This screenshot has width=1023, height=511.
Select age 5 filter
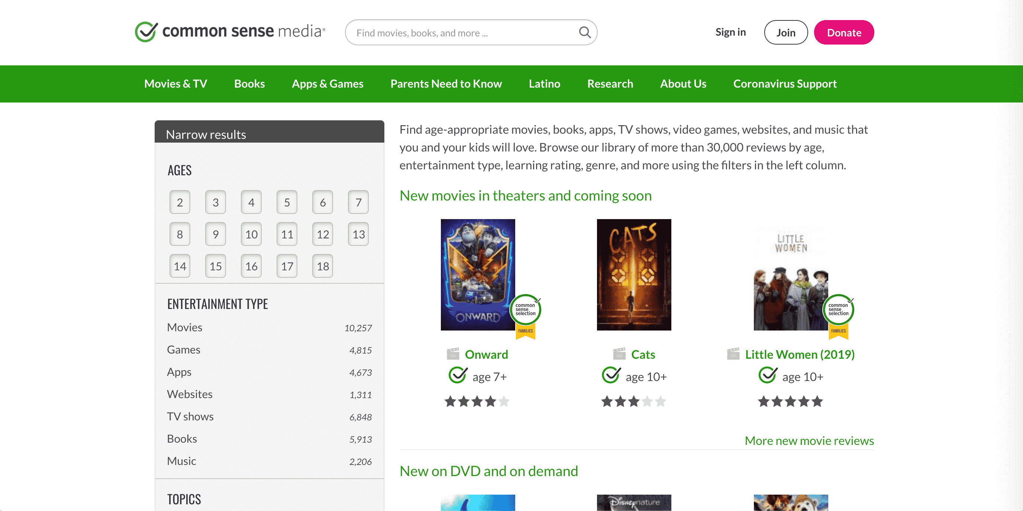coord(287,202)
